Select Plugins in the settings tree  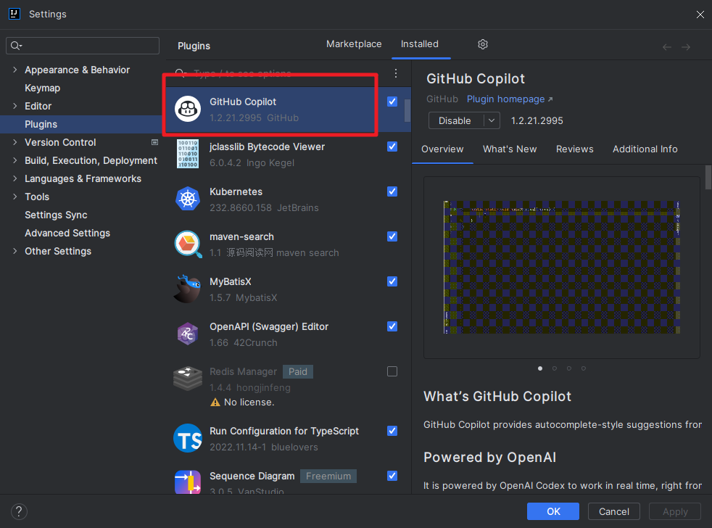click(80, 124)
